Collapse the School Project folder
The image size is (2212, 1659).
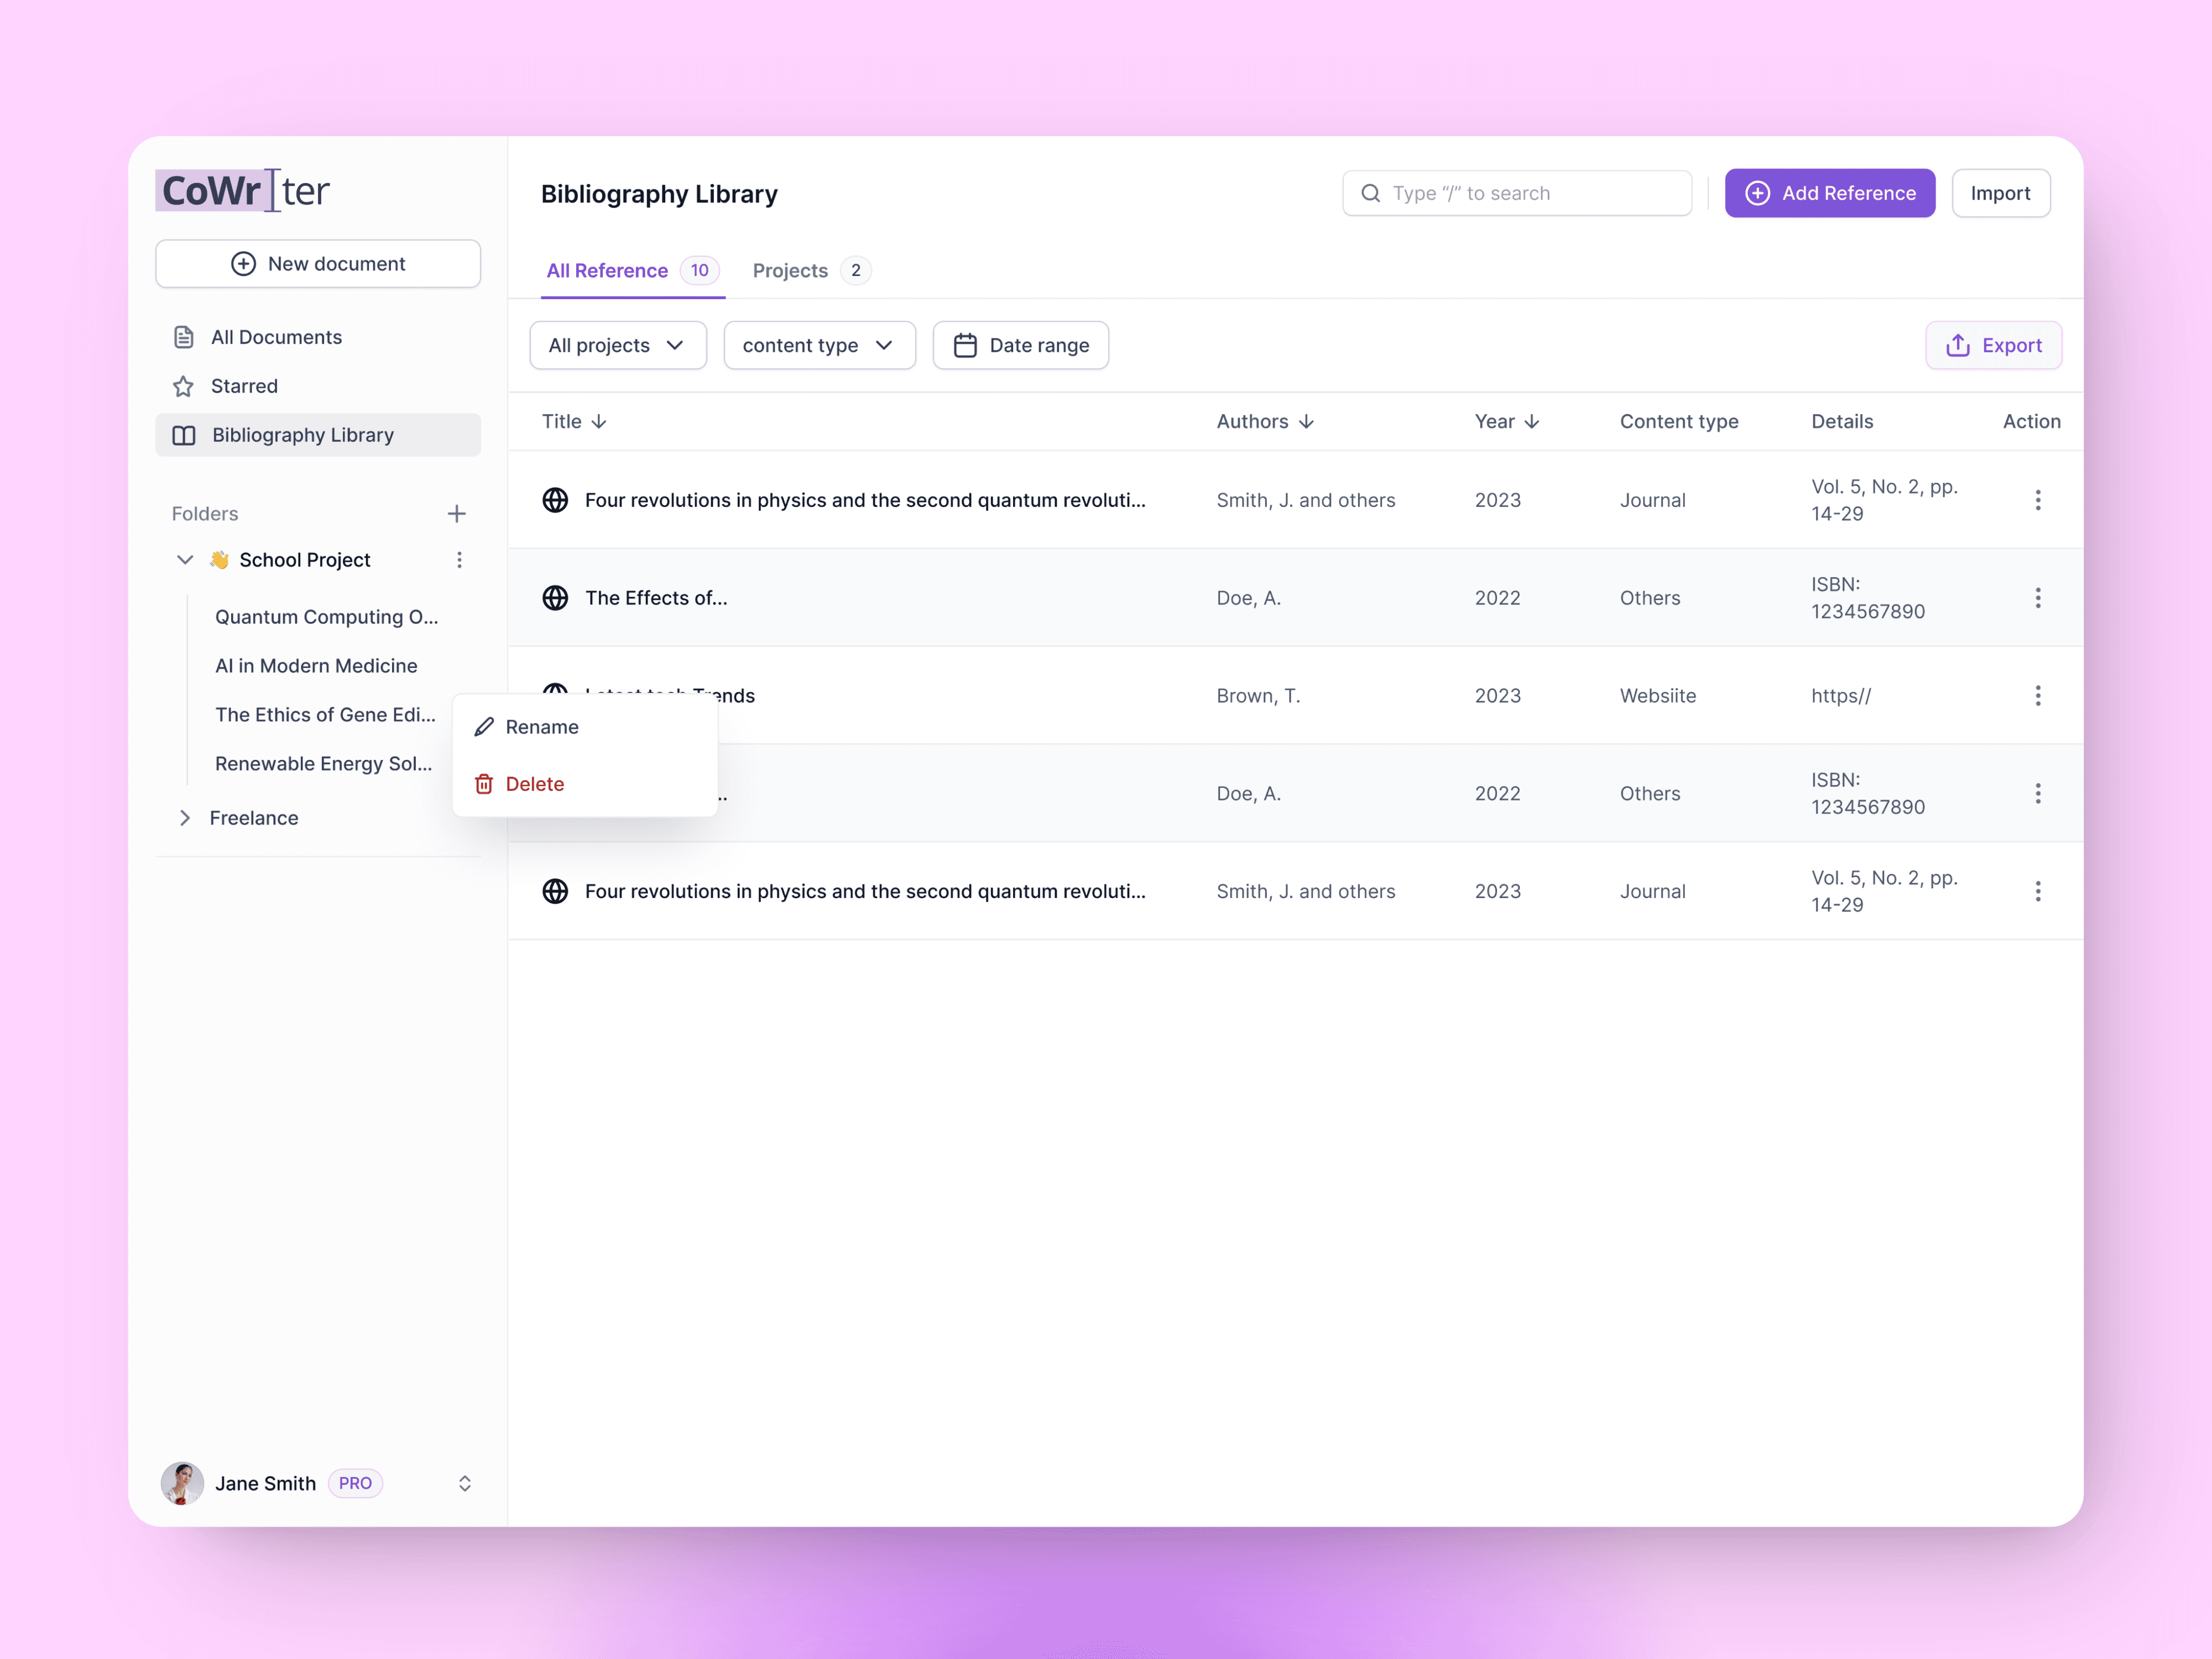185,560
